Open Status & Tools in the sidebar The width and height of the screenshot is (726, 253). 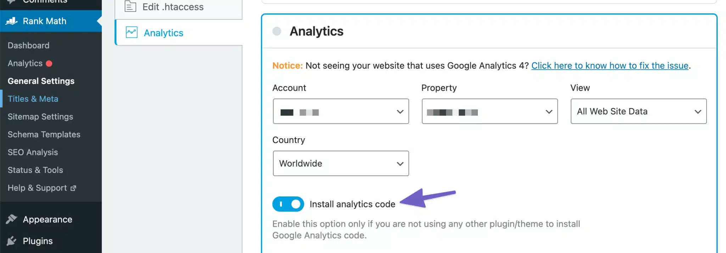(35, 170)
